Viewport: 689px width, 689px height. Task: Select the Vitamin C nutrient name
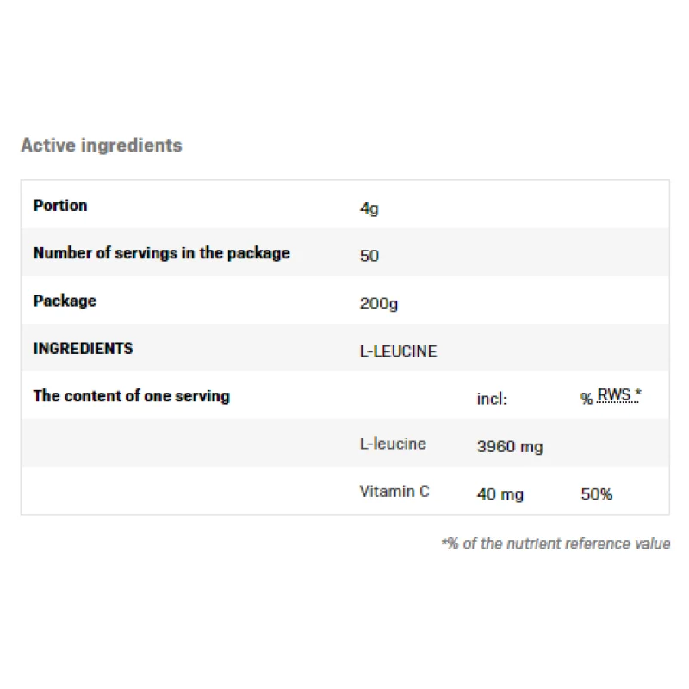tap(394, 492)
